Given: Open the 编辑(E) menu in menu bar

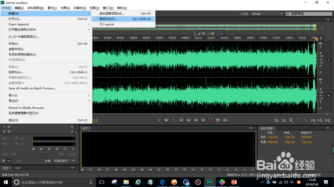Looking at the screenshot, I should click(19, 8).
